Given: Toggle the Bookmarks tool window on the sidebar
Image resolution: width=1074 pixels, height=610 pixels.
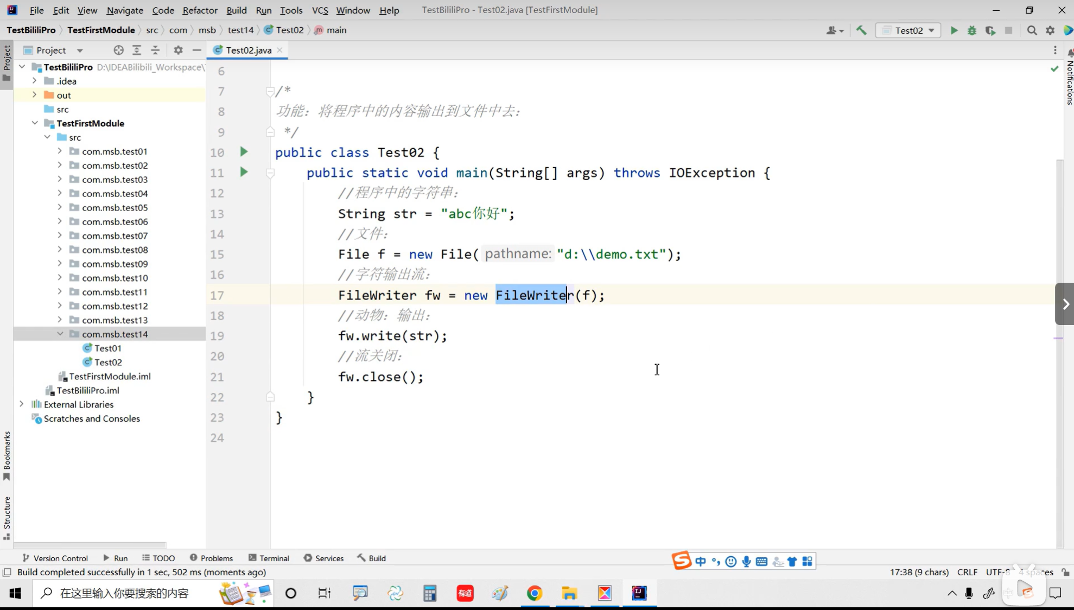Looking at the screenshot, I should pos(7,455).
